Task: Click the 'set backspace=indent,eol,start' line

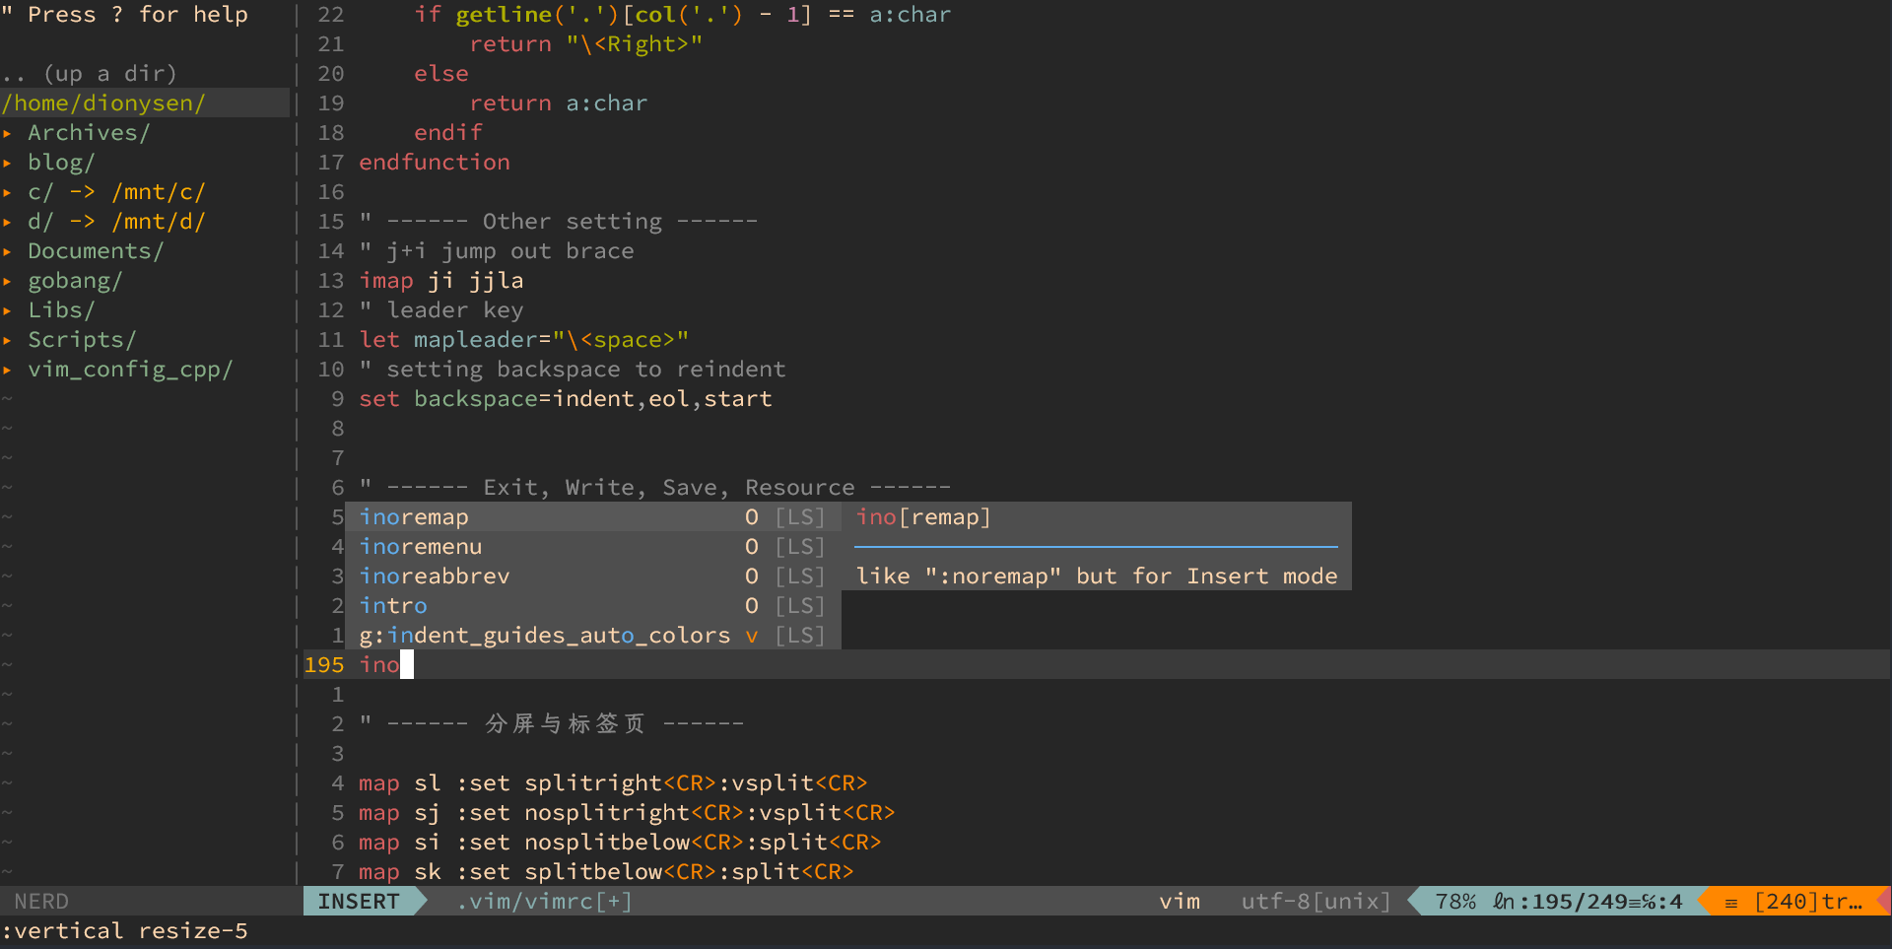Action: (566, 399)
